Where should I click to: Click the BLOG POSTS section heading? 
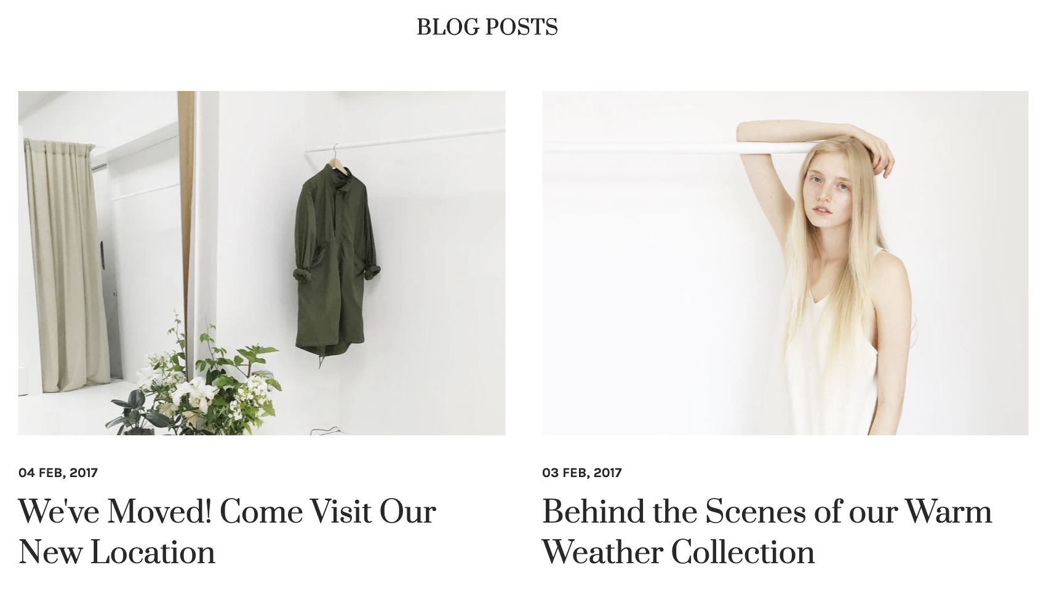click(x=487, y=27)
